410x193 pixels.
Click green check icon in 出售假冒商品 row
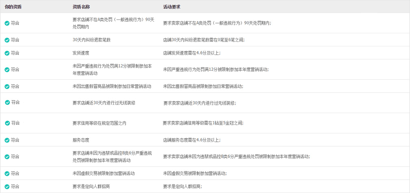coord(7,87)
